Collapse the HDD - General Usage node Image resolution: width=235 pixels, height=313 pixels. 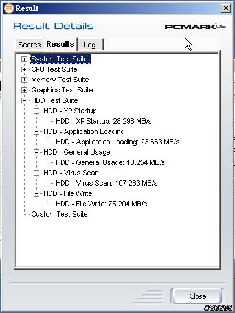[36, 152]
